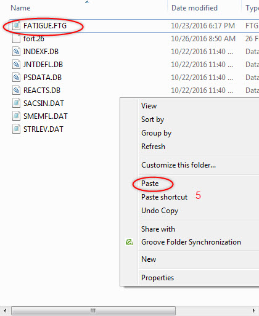The height and width of the screenshot is (316, 259).
Task: Click the SMEMFL.DAT file icon
Action: (16, 116)
